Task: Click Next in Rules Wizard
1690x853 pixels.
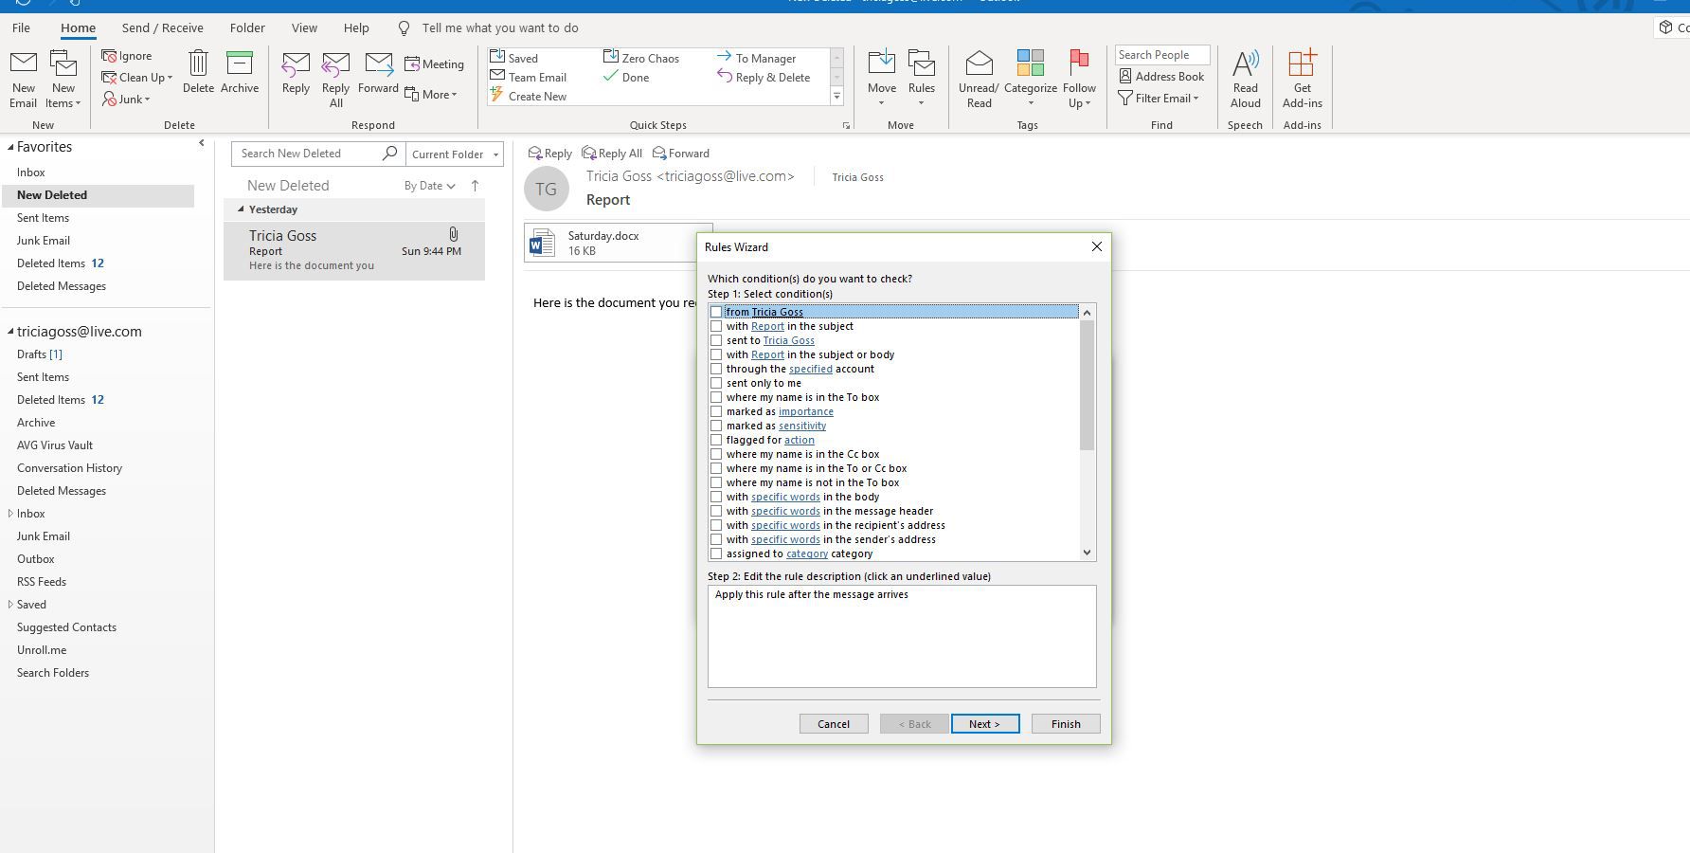Action: [985, 724]
